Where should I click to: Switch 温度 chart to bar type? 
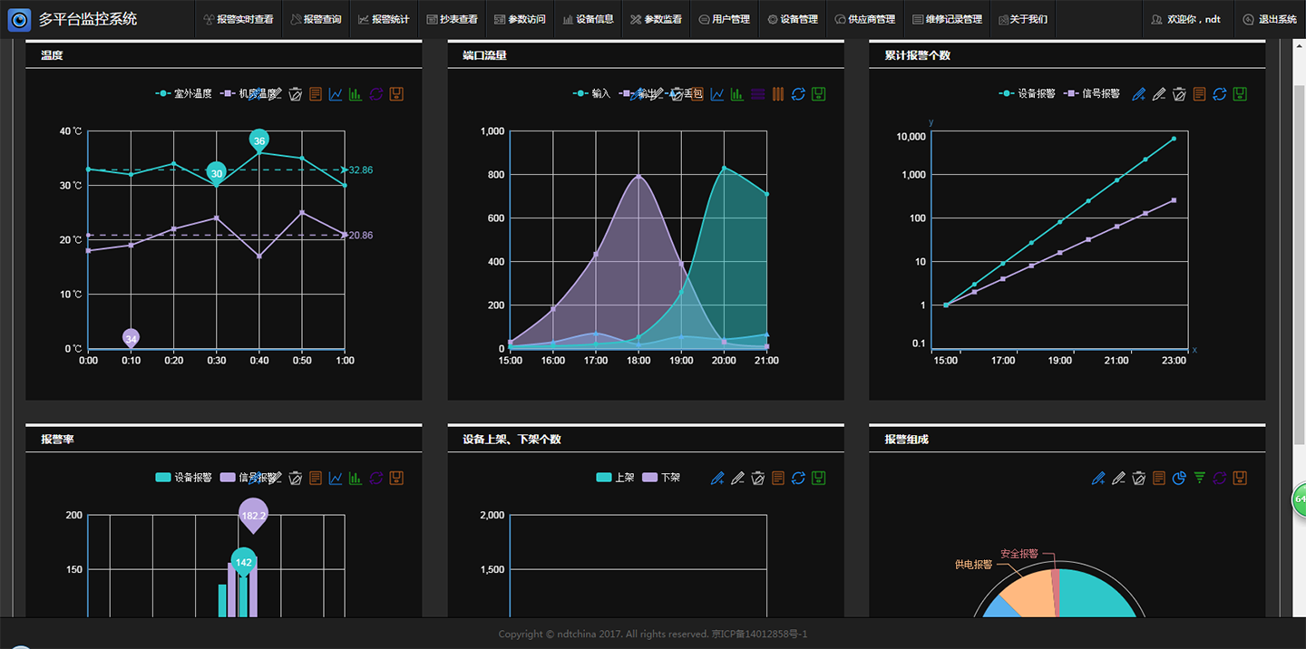click(356, 93)
